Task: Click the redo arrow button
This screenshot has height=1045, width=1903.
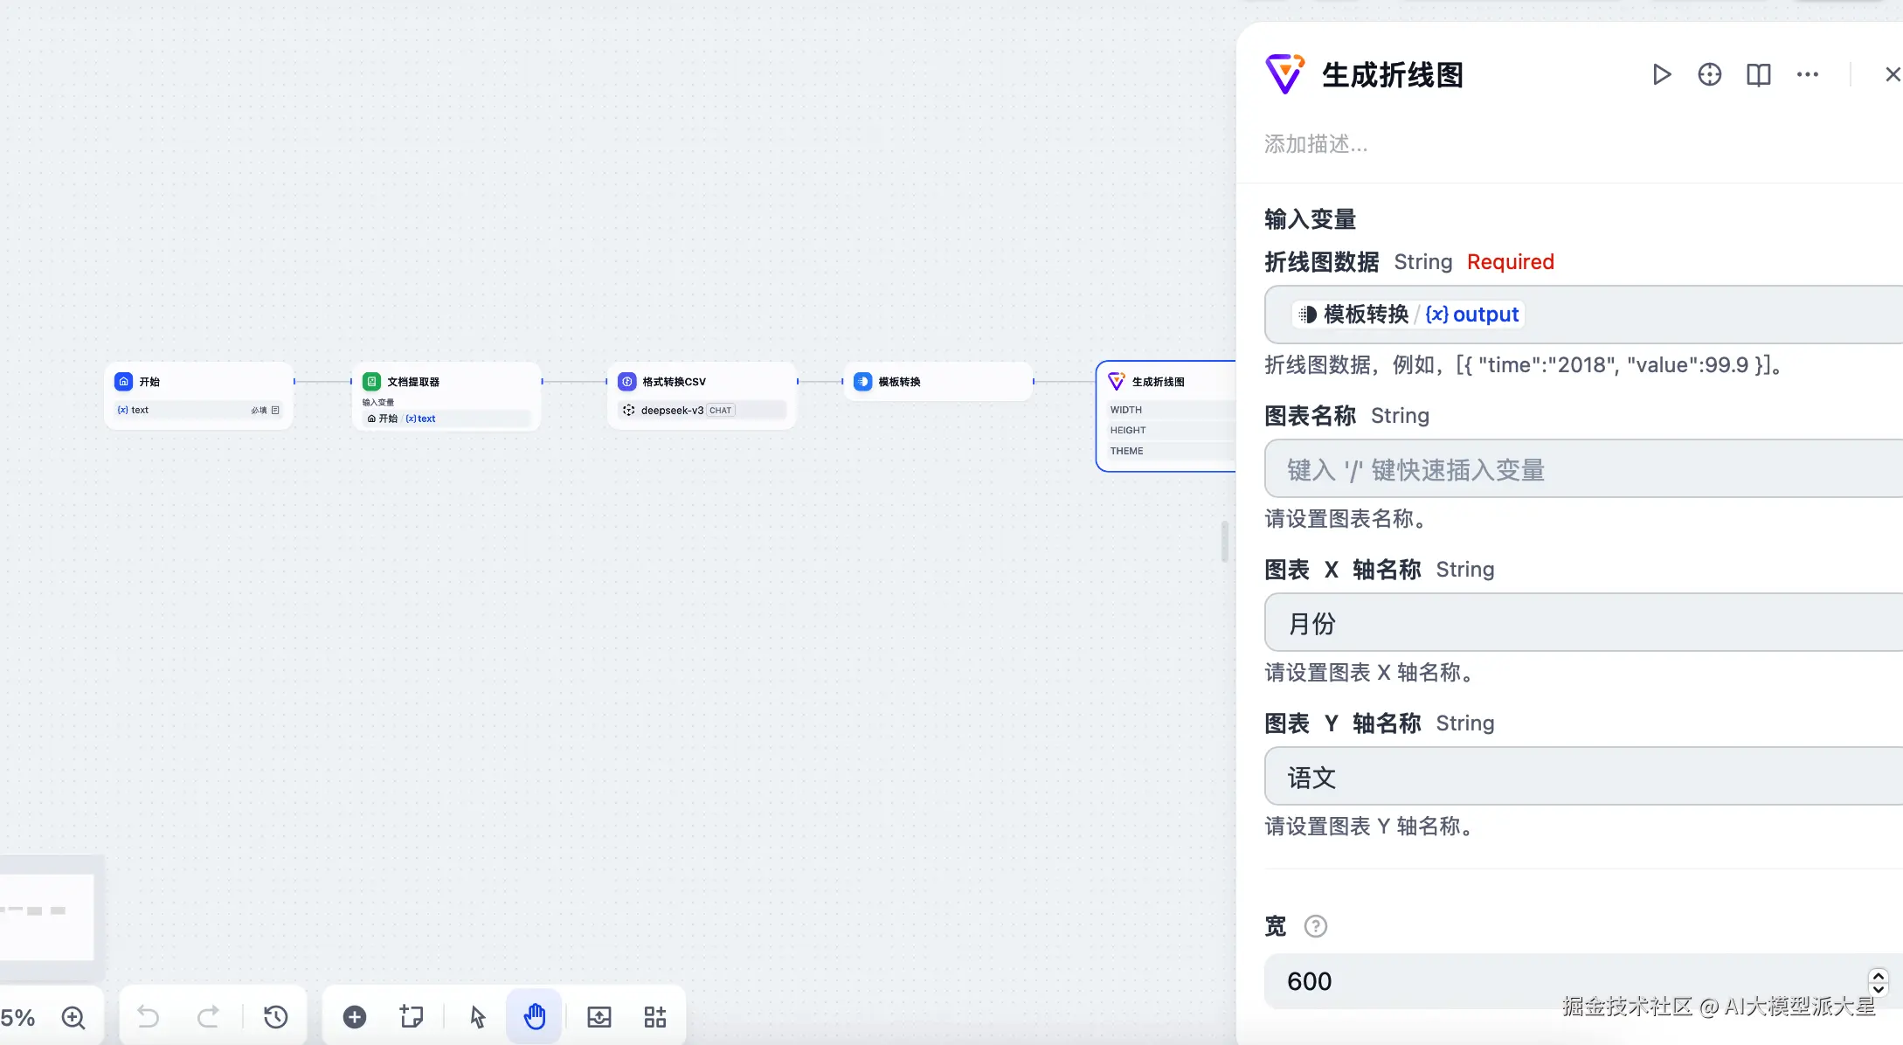Action: pyautogui.click(x=208, y=1017)
